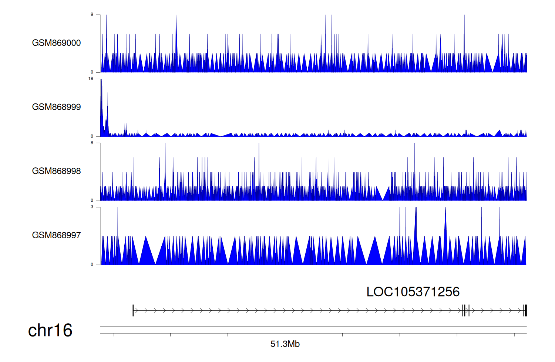Screen dimensions: 555x362
Task: Click the y-axis maximum value 9
Action: click(92, 14)
